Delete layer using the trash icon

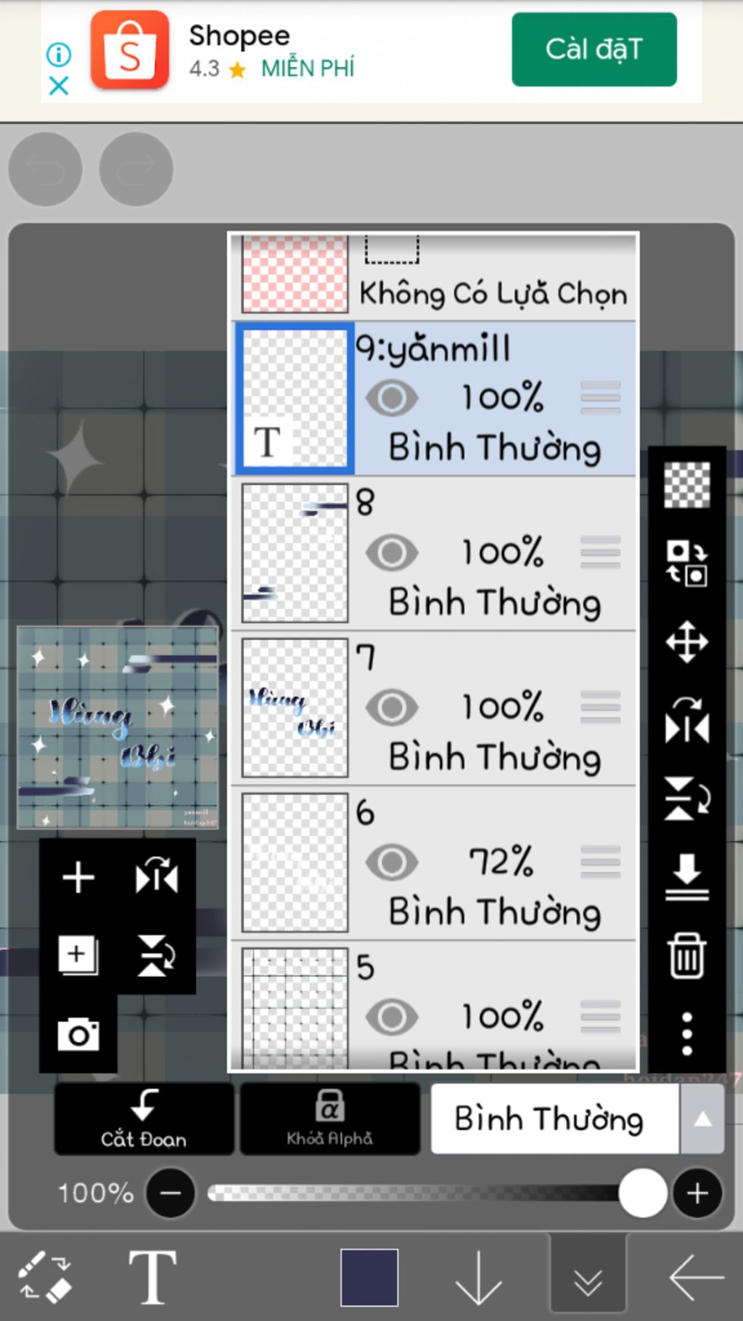686,955
